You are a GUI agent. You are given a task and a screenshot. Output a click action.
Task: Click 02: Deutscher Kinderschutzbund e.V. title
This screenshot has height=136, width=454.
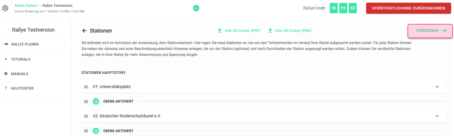click(x=127, y=116)
